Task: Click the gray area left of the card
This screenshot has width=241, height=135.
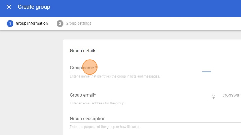Action: (x=31, y=84)
